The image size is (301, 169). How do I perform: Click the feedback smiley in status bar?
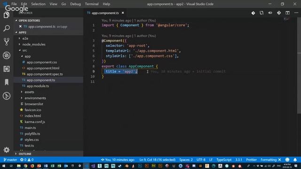pos(287,160)
